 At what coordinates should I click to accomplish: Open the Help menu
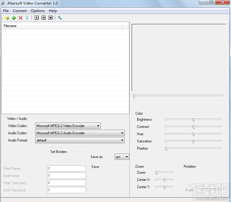pos(53,11)
